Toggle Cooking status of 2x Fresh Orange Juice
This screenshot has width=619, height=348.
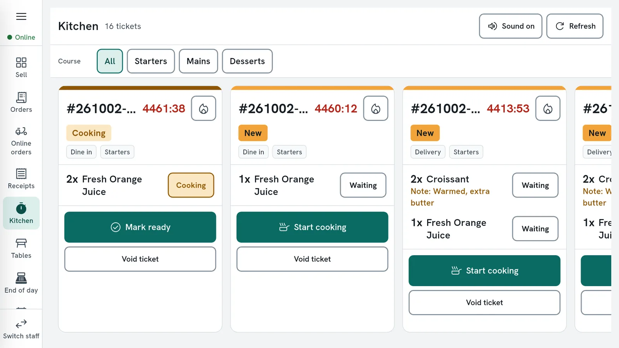click(191, 185)
